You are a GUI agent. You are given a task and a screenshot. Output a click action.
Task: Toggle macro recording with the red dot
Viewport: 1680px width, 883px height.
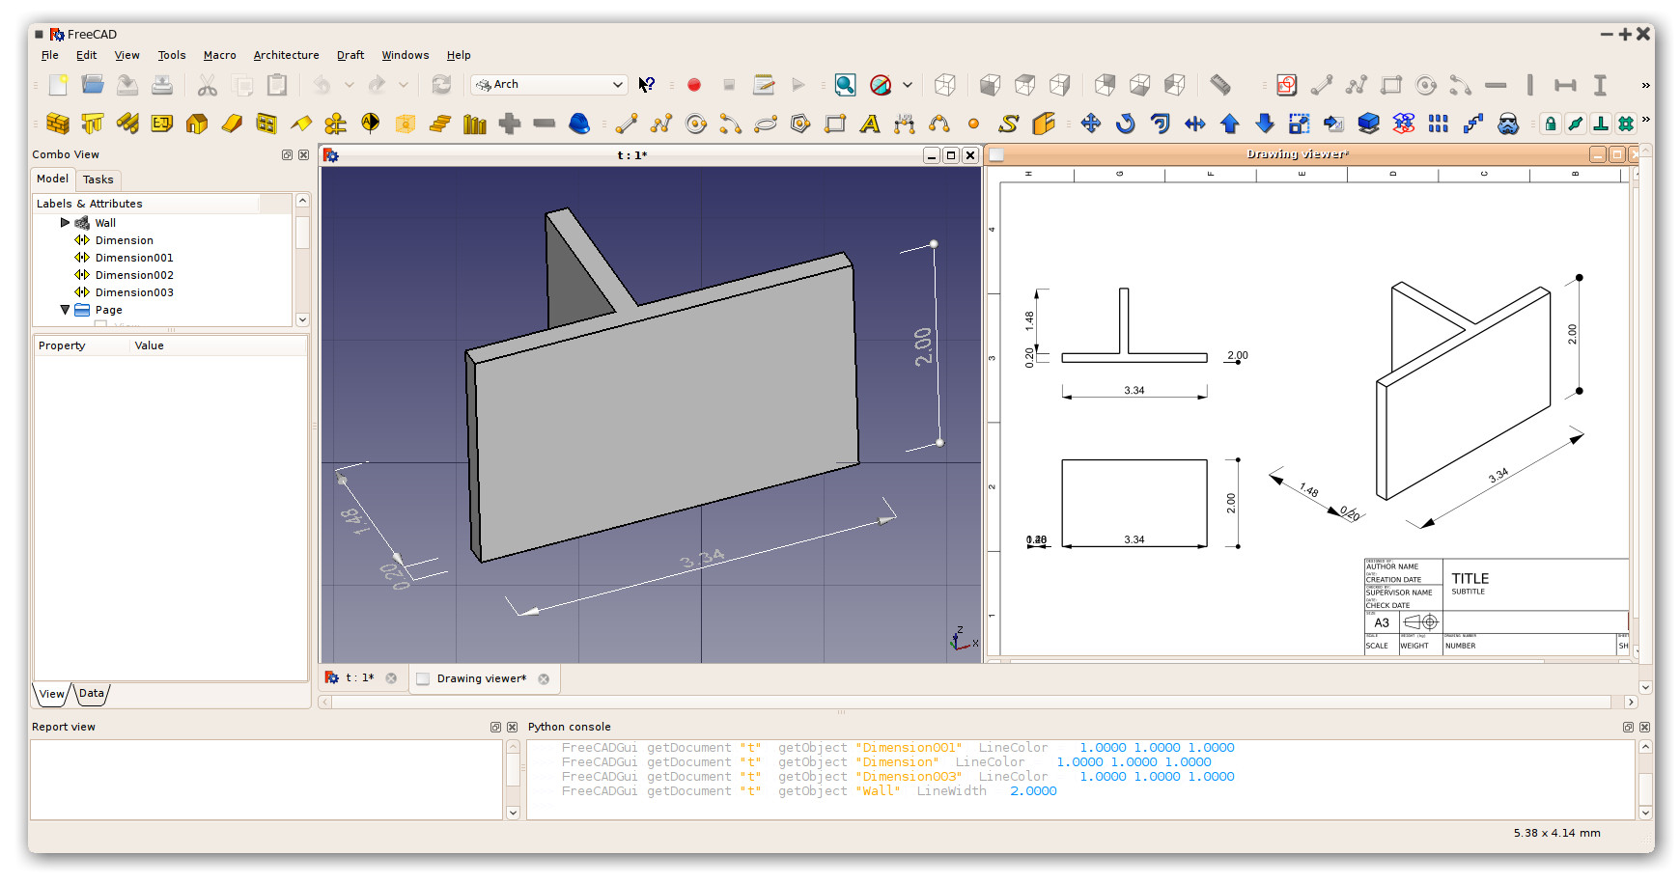coord(694,85)
